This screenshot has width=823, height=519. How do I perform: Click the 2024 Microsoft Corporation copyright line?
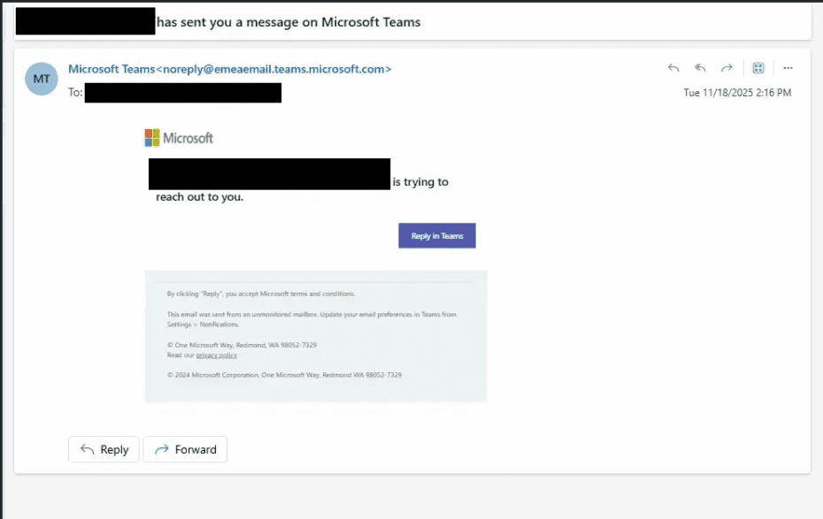[x=284, y=375]
